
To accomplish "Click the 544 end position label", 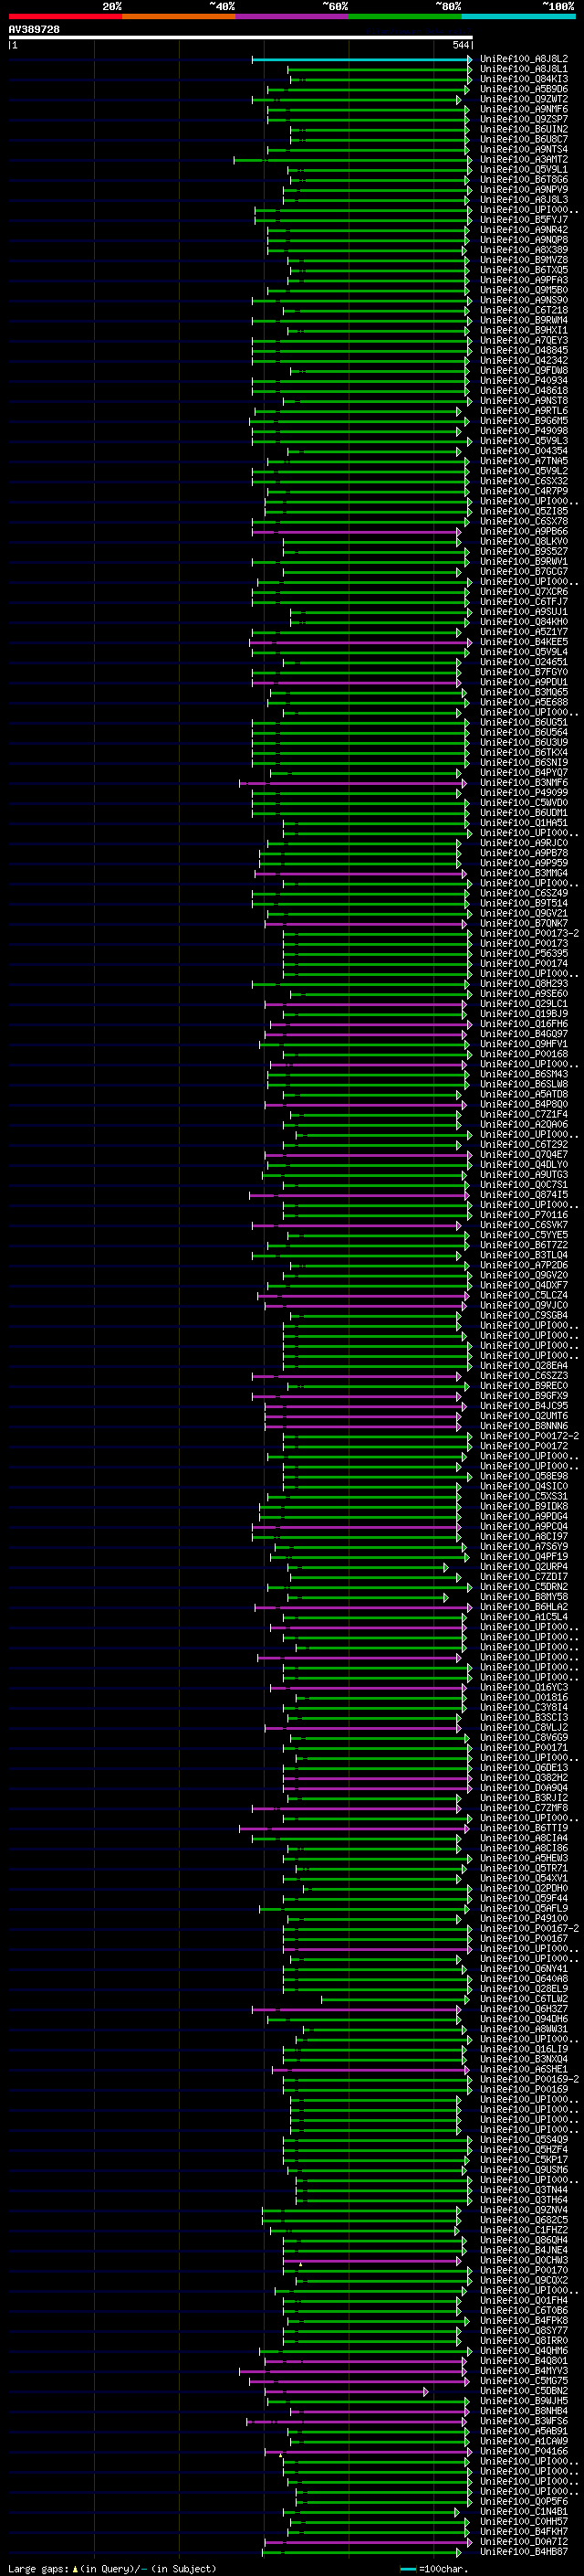I will 460,45.
